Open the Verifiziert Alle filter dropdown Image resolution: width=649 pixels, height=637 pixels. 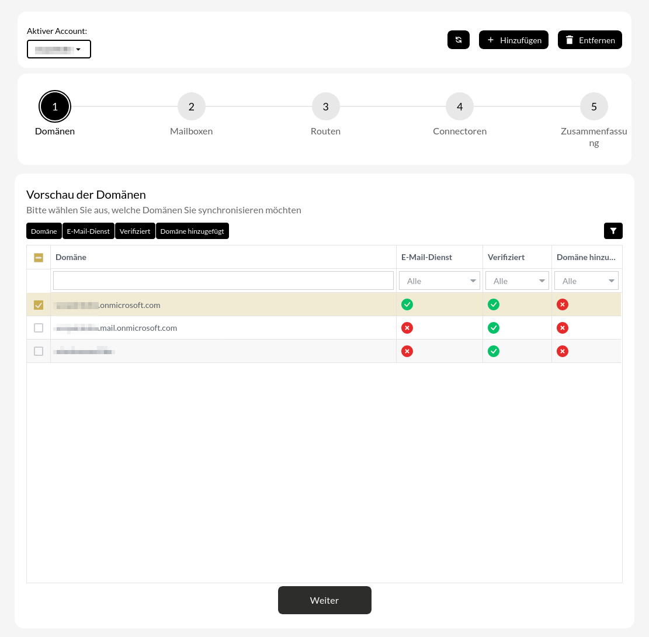(x=517, y=281)
